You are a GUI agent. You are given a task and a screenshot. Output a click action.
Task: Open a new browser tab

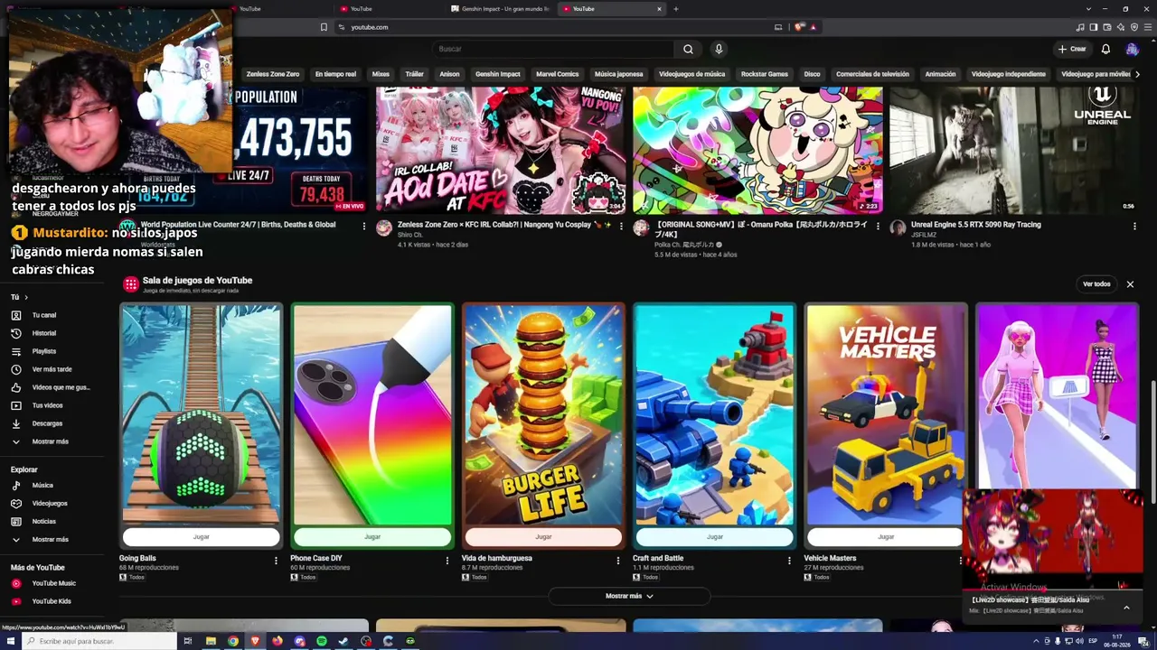[x=676, y=9]
